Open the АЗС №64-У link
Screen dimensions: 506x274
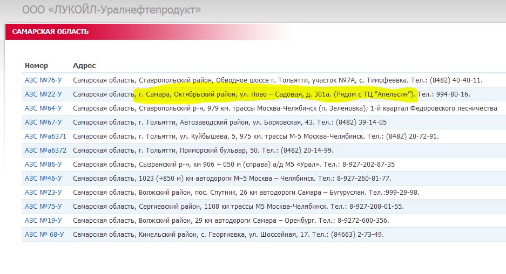pyautogui.click(x=43, y=108)
